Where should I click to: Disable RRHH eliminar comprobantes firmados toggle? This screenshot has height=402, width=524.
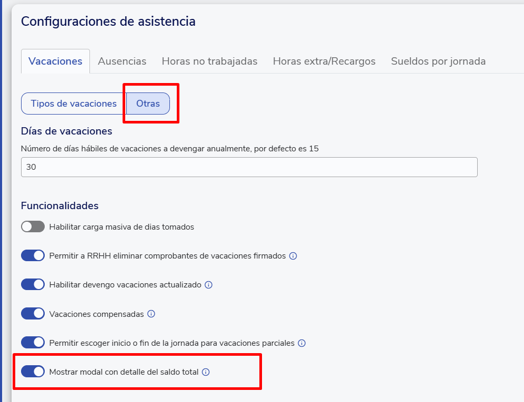(33, 256)
